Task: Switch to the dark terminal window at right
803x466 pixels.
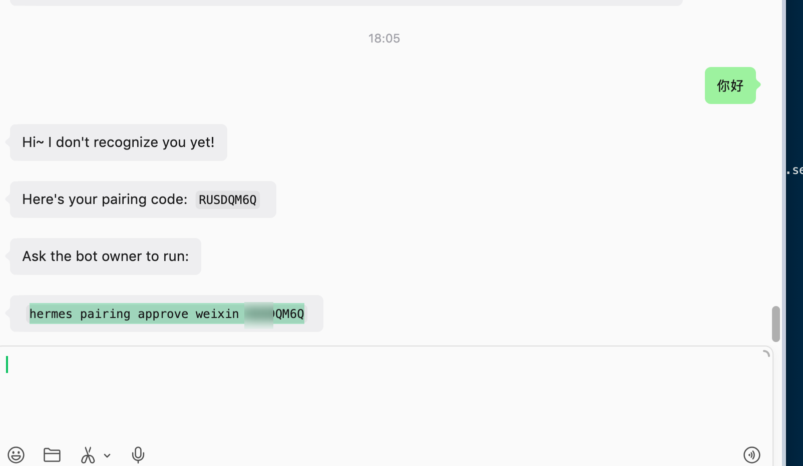Action: coord(794,233)
